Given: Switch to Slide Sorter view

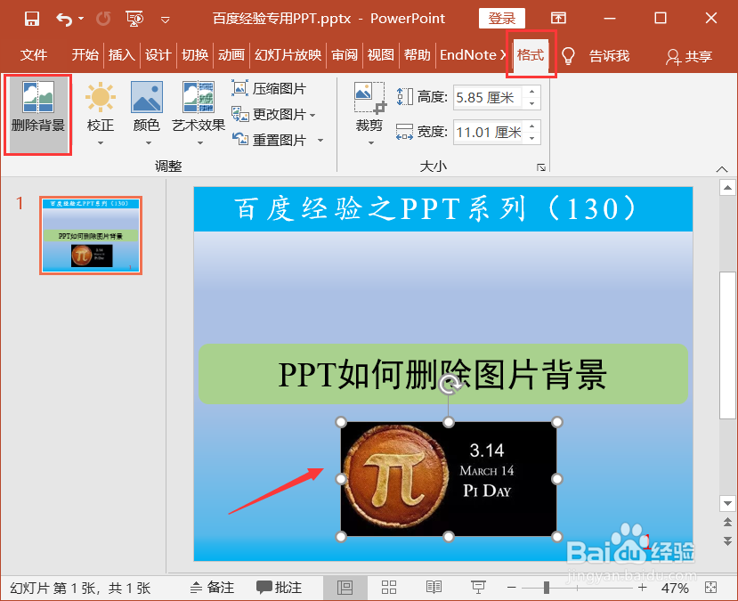Looking at the screenshot, I should tap(389, 587).
